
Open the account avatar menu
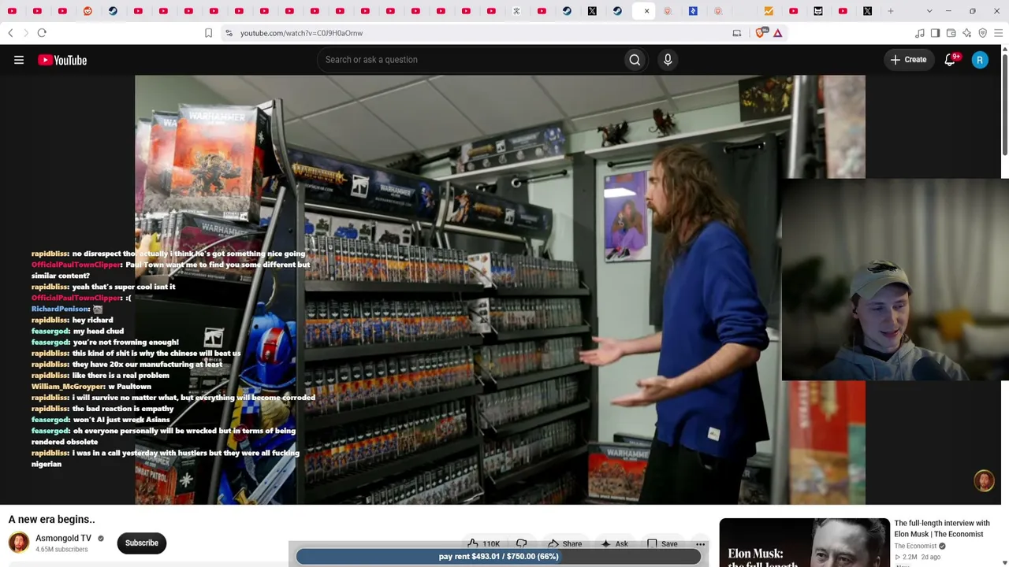click(x=980, y=60)
